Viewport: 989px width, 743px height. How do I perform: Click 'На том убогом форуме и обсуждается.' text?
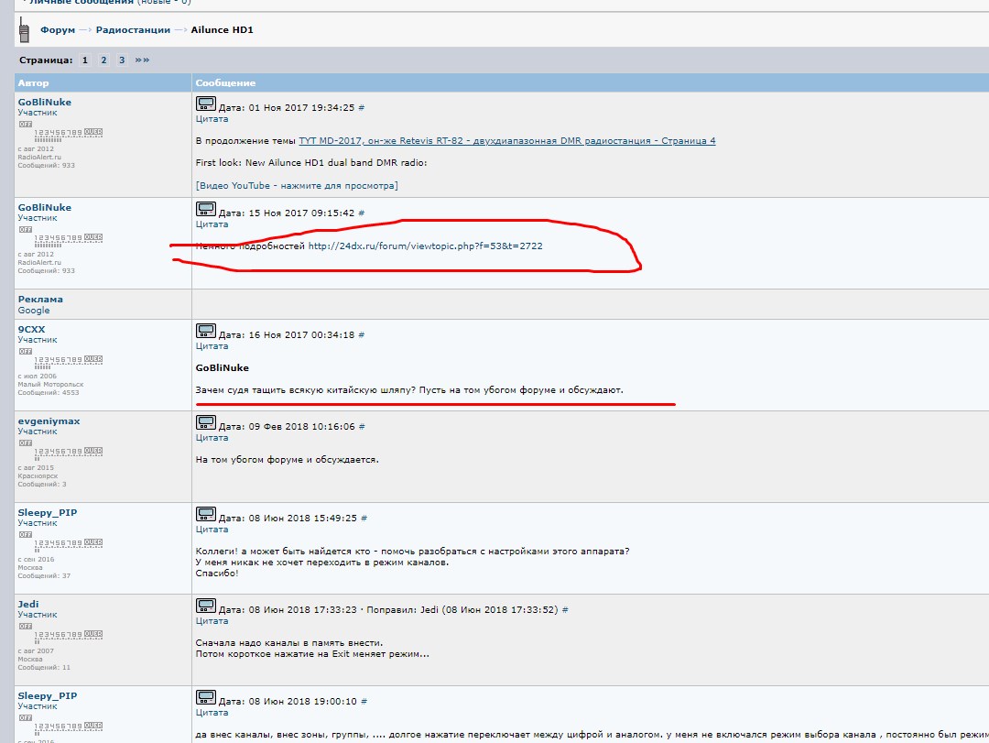pyautogui.click(x=287, y=460)
